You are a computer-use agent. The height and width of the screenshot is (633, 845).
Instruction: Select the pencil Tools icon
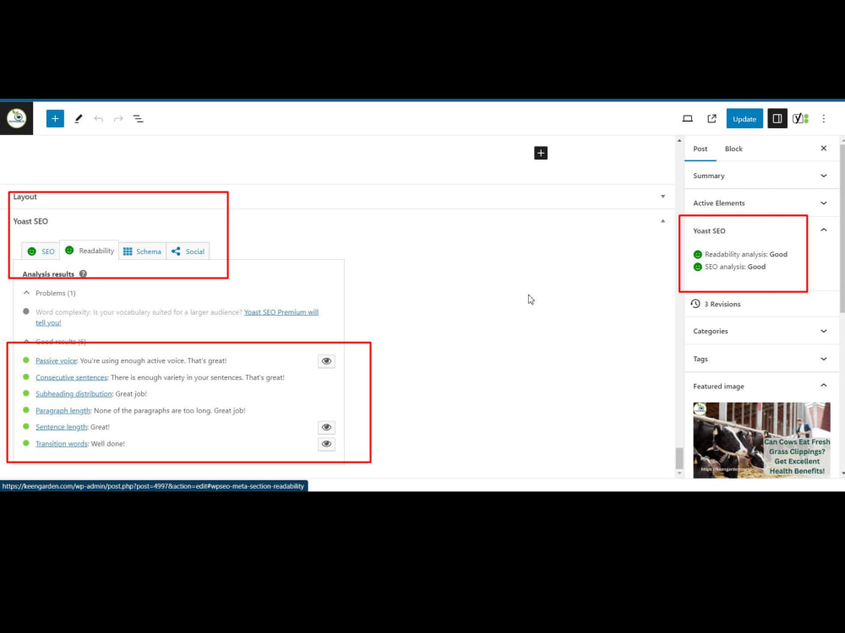pyautogui.click(x=78, y=118)
